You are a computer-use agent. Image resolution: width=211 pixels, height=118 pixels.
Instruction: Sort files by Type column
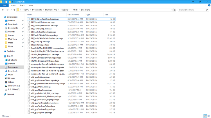tap(88, 15)
